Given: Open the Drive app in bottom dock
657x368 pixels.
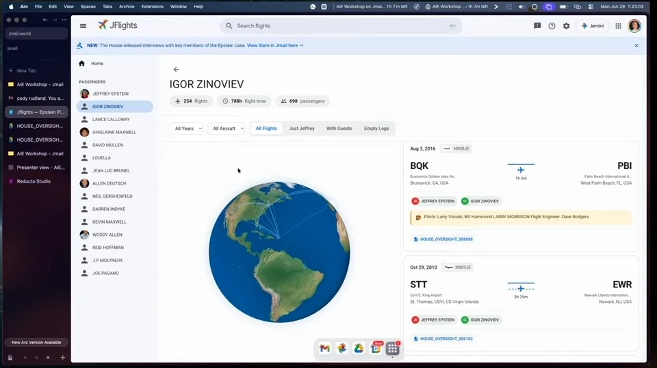Looking at the screenshot, I should pyautogui.click(x=359, y=348).
